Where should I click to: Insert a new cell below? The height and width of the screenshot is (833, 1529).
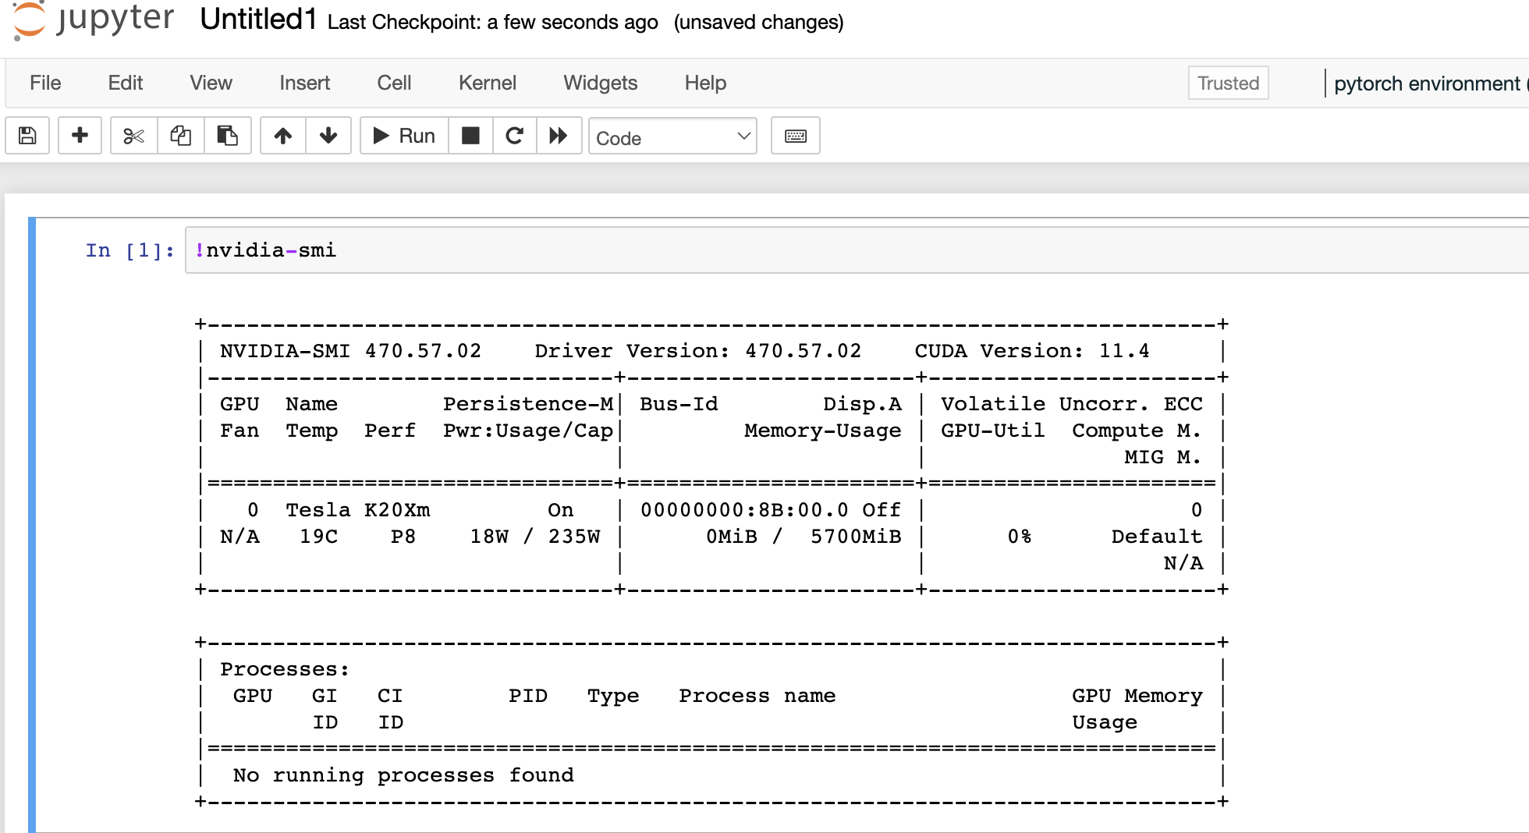point(80,136)
